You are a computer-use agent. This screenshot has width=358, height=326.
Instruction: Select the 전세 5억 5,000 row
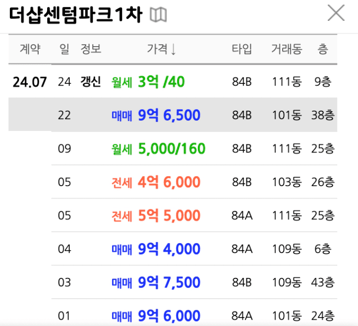click(194, 215)
